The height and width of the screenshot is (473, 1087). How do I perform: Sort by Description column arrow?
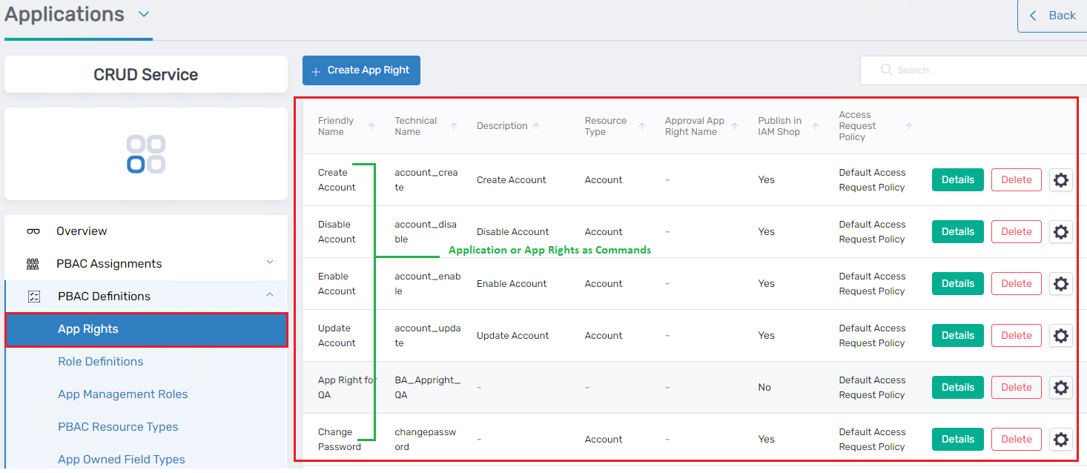[x=536, y=126]
